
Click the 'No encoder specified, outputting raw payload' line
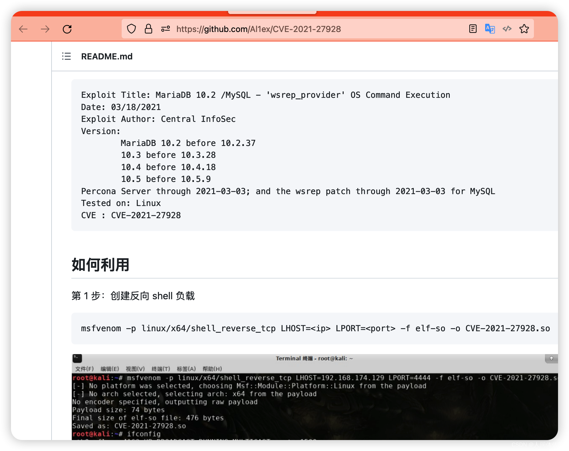point(165,402)
